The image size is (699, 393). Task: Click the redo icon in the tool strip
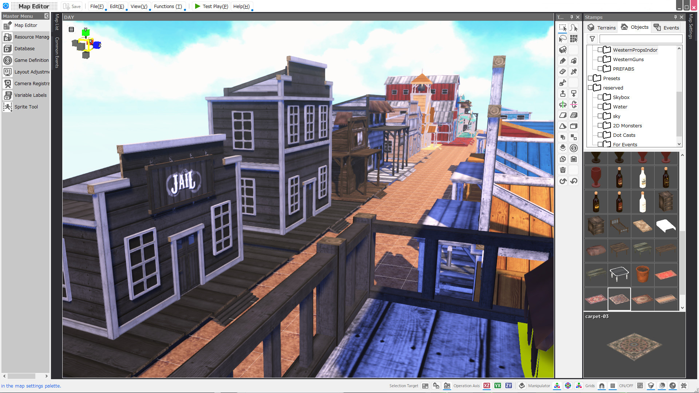click(573, 181)
